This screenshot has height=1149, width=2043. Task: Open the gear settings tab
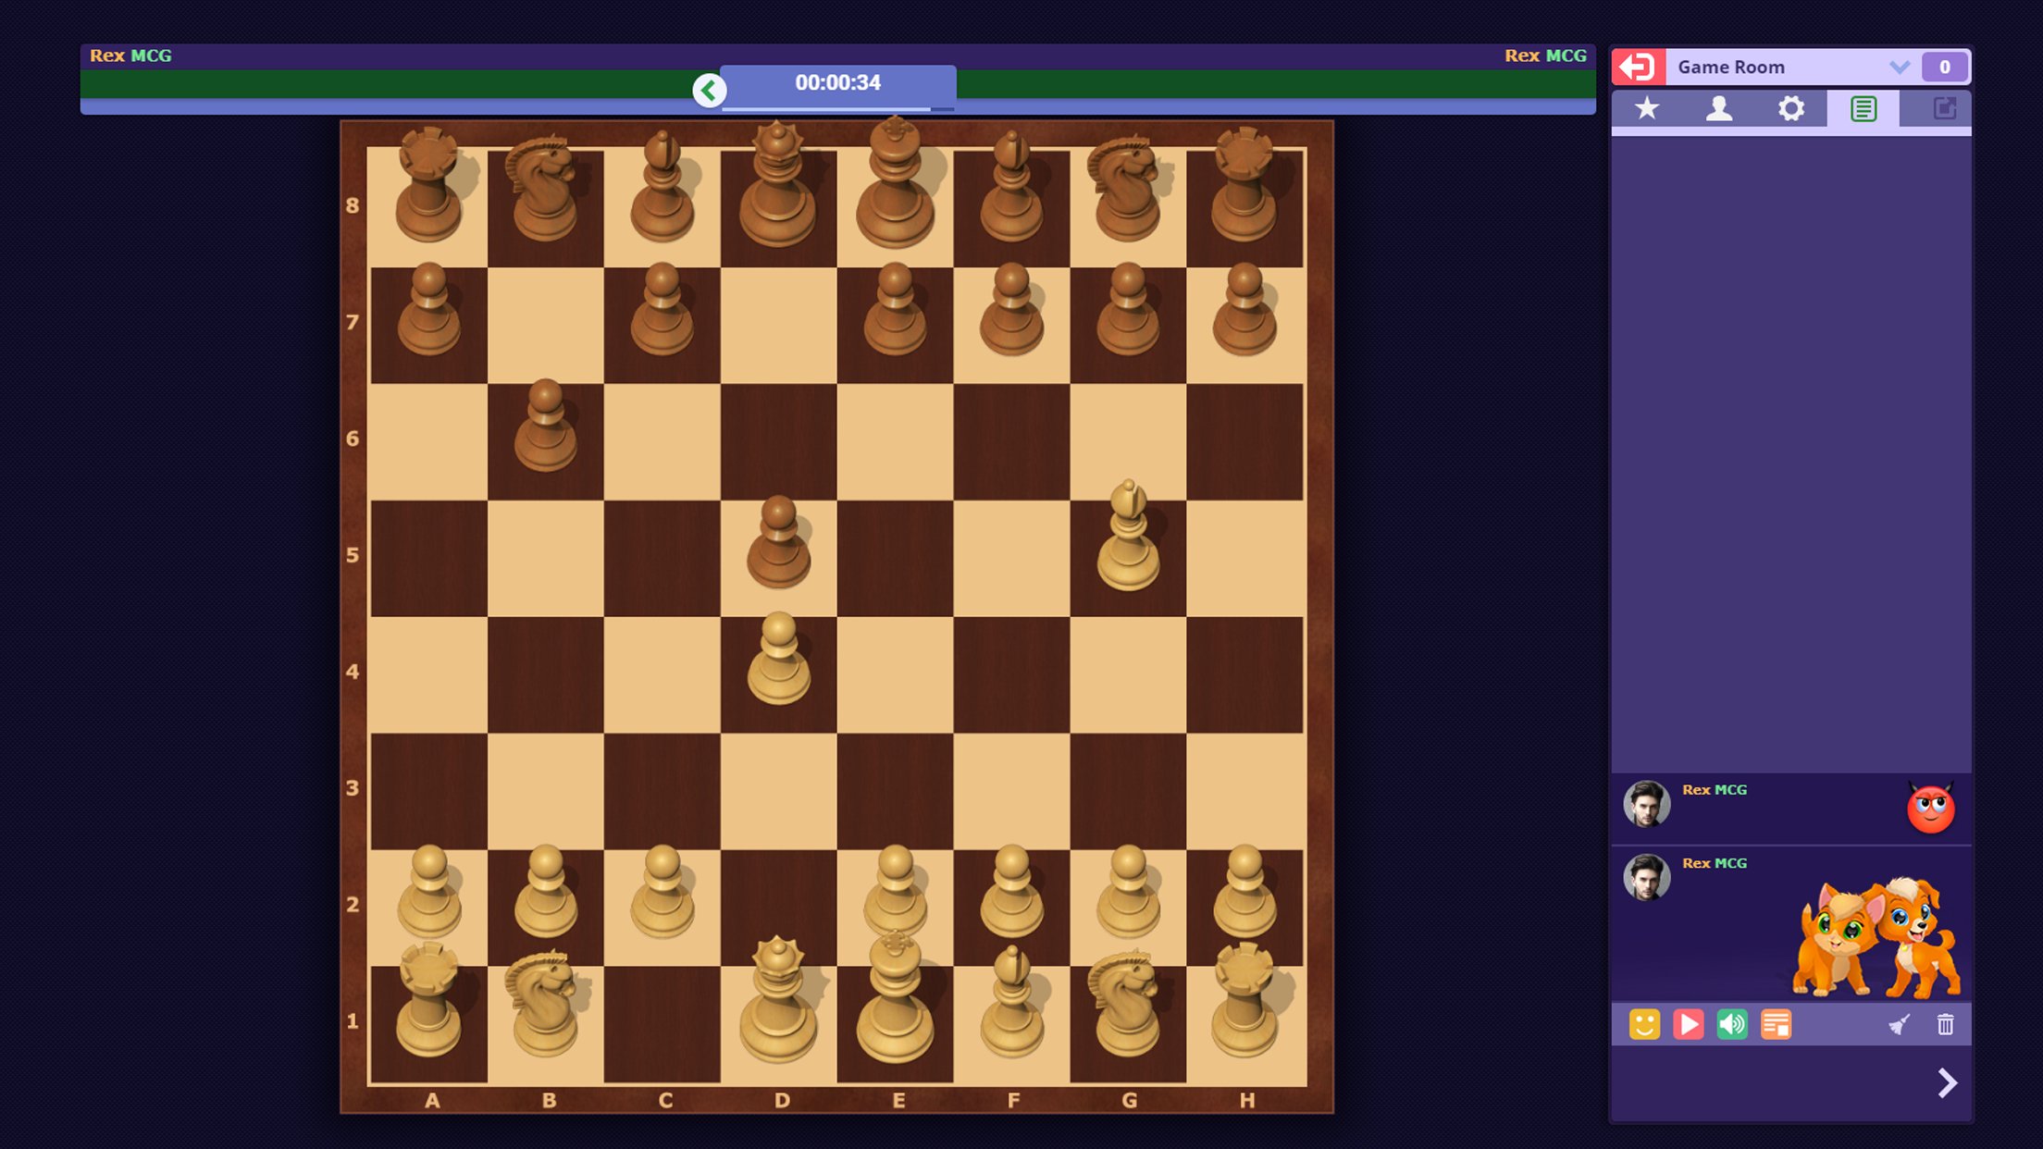(1791, 109)
